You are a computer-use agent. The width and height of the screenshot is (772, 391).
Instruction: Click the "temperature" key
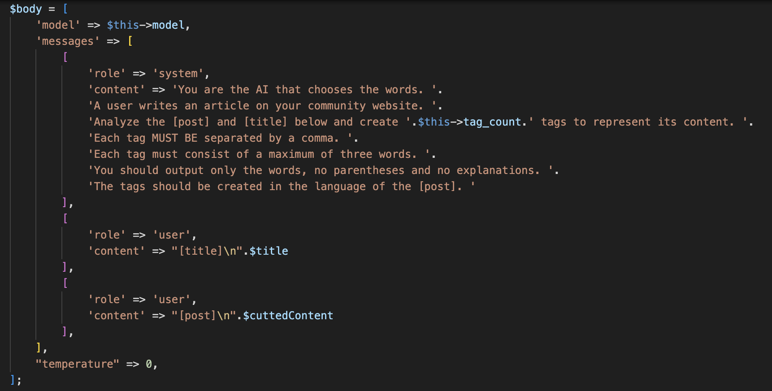[x=78, y=364]
